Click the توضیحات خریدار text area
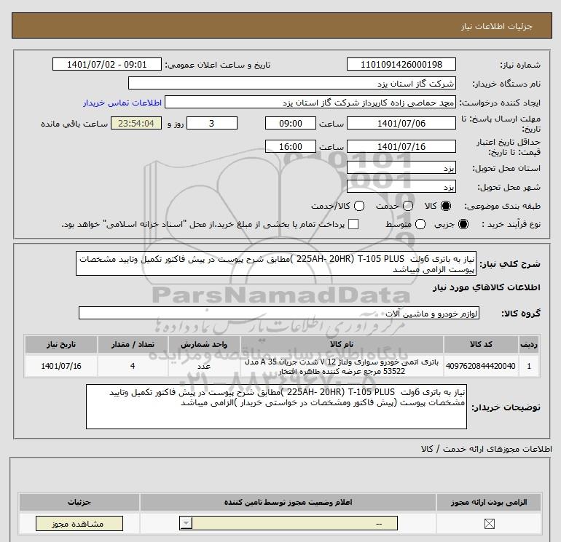The height and width of the screenshot is (542, 561). click(276, 407)
